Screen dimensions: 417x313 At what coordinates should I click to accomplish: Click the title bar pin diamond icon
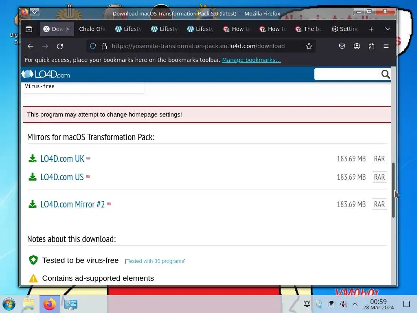click(35, 11)
